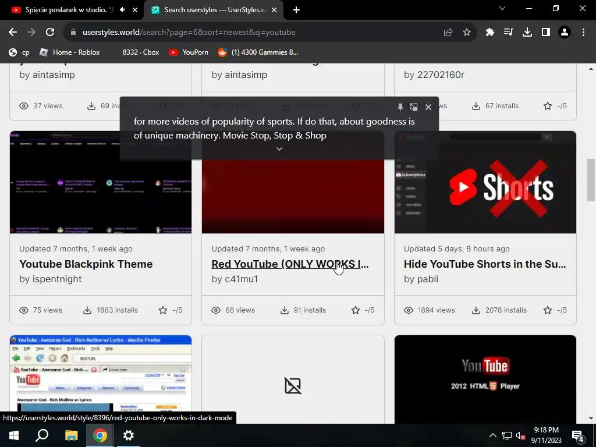Open the muted volume tray icon
596x447 pixels.
pyautogui.click(x=521, y=435)
